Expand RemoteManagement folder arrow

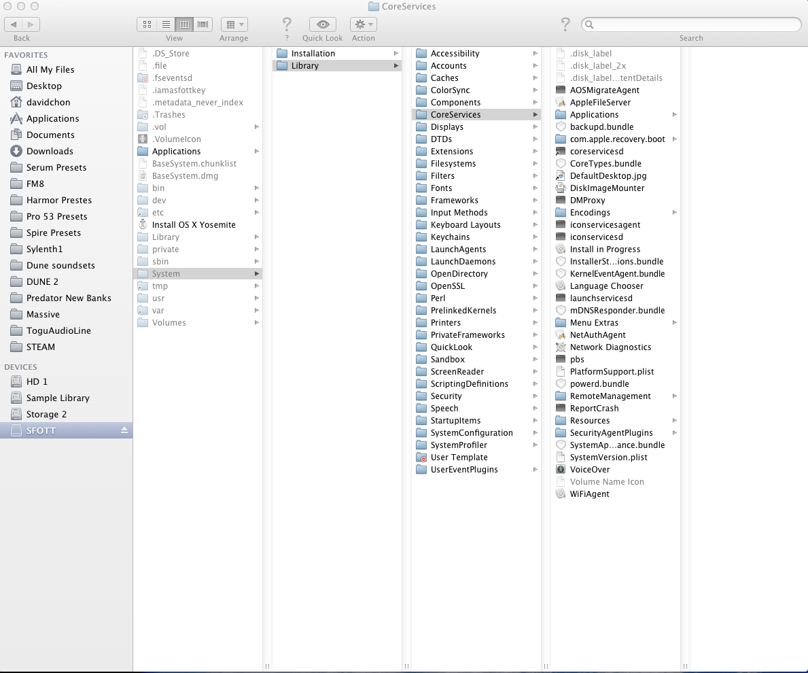pos(675,396)
